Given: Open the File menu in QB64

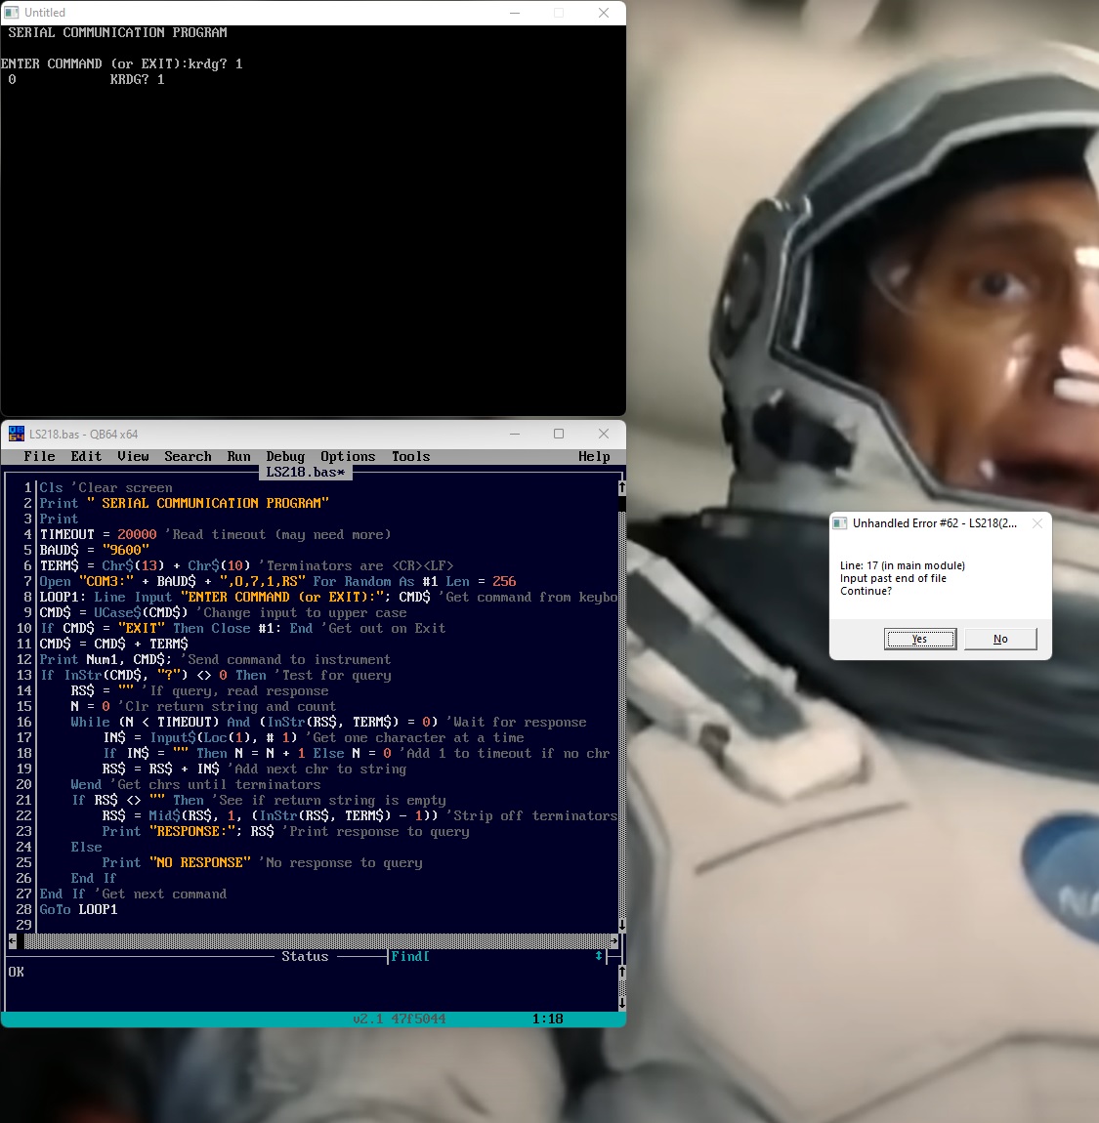Looking at the screenshot, I should coord(39,456).
